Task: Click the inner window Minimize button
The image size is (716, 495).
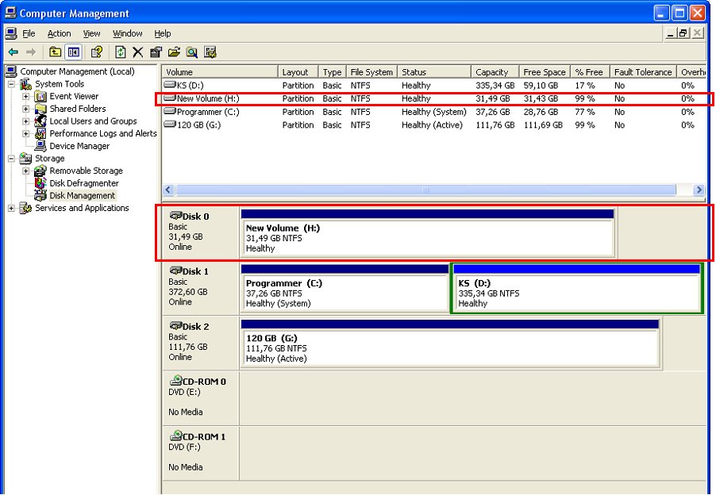Action: point(670,33)
